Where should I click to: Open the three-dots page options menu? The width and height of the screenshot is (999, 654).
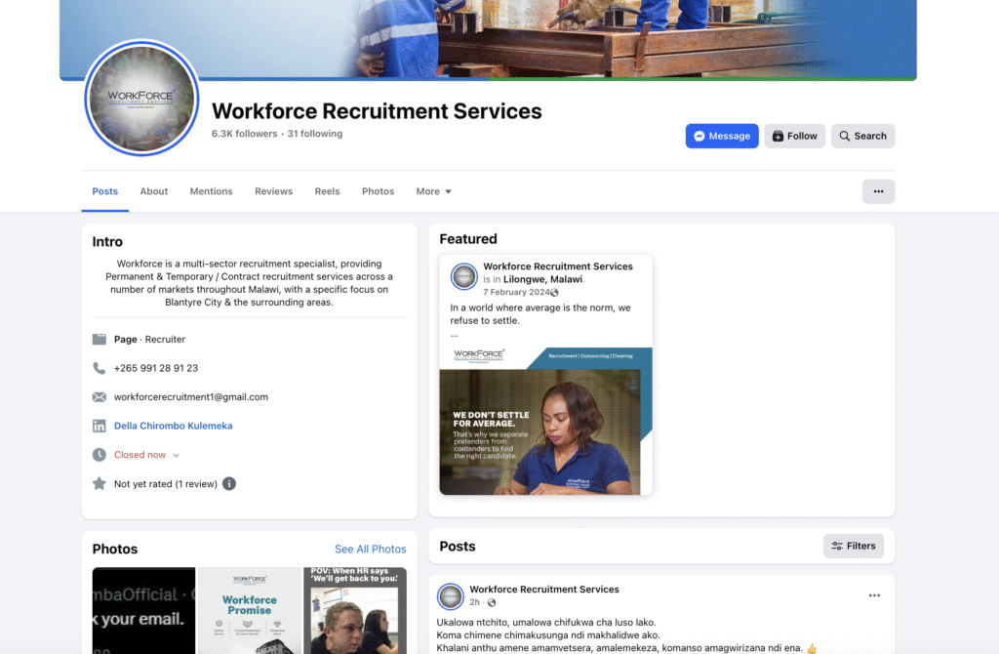[878, 191]
